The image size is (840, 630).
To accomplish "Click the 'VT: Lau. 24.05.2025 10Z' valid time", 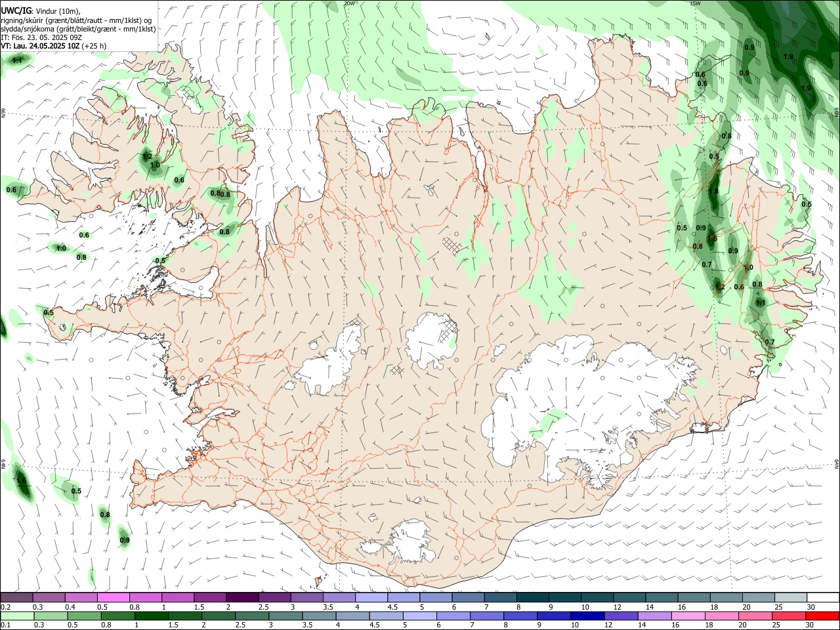I will click(x=40, y=46).
